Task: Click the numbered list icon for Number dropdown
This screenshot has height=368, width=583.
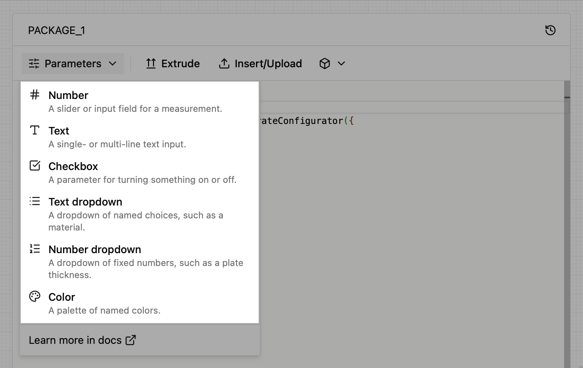Action: [35, 249]
